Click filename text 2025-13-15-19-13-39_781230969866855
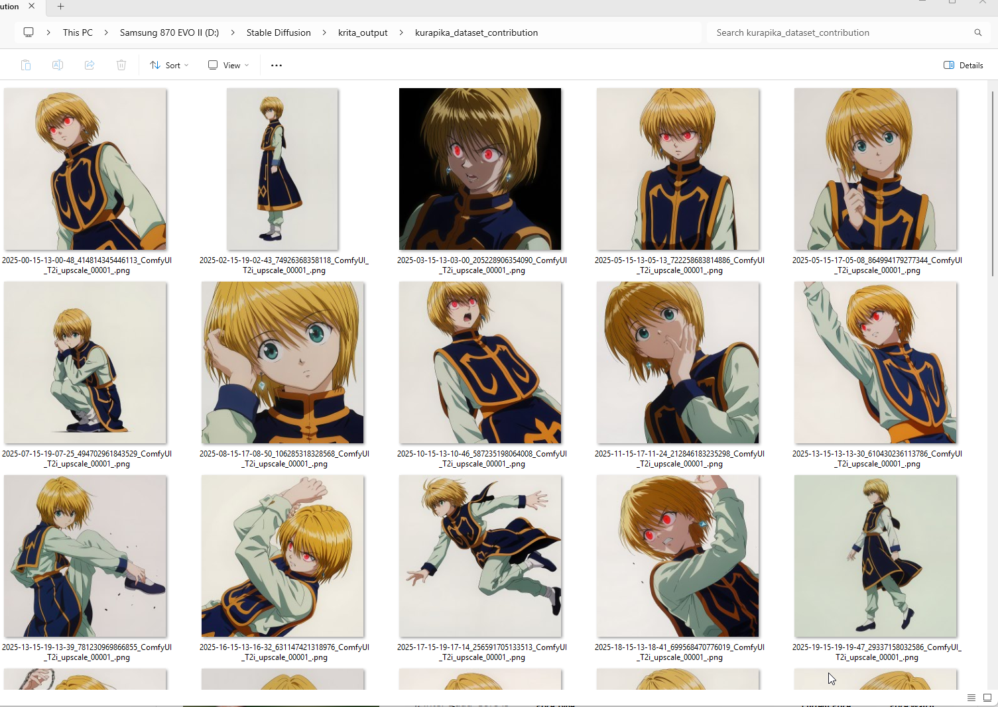 tap(87, 652)
